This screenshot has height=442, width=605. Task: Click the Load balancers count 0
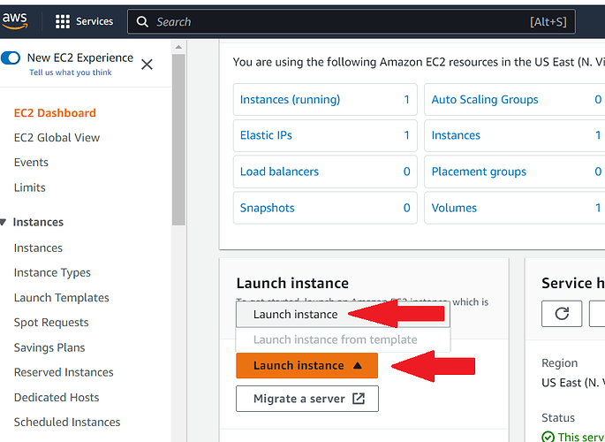point(406,171)
